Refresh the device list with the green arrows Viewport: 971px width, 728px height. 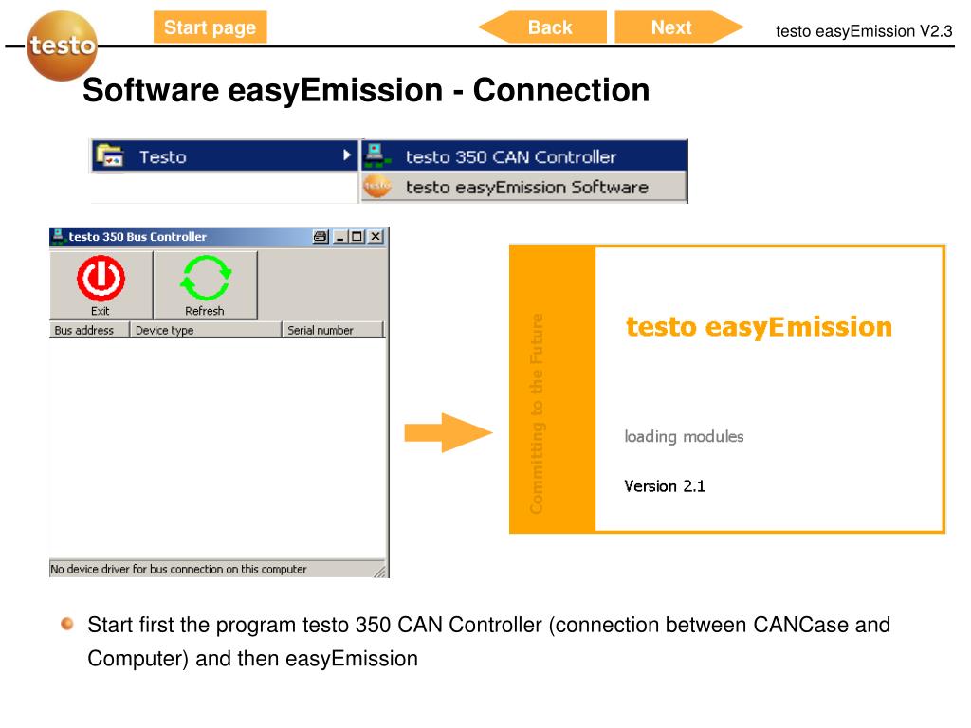[205, 284]
